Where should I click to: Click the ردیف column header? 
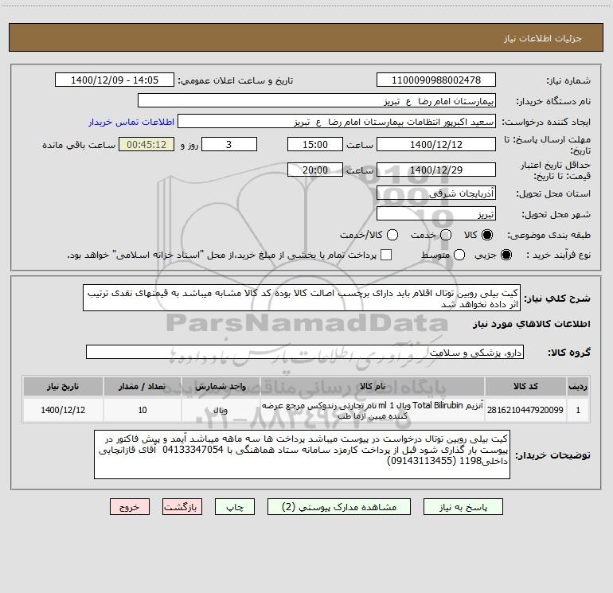click(x=578, y=387)
